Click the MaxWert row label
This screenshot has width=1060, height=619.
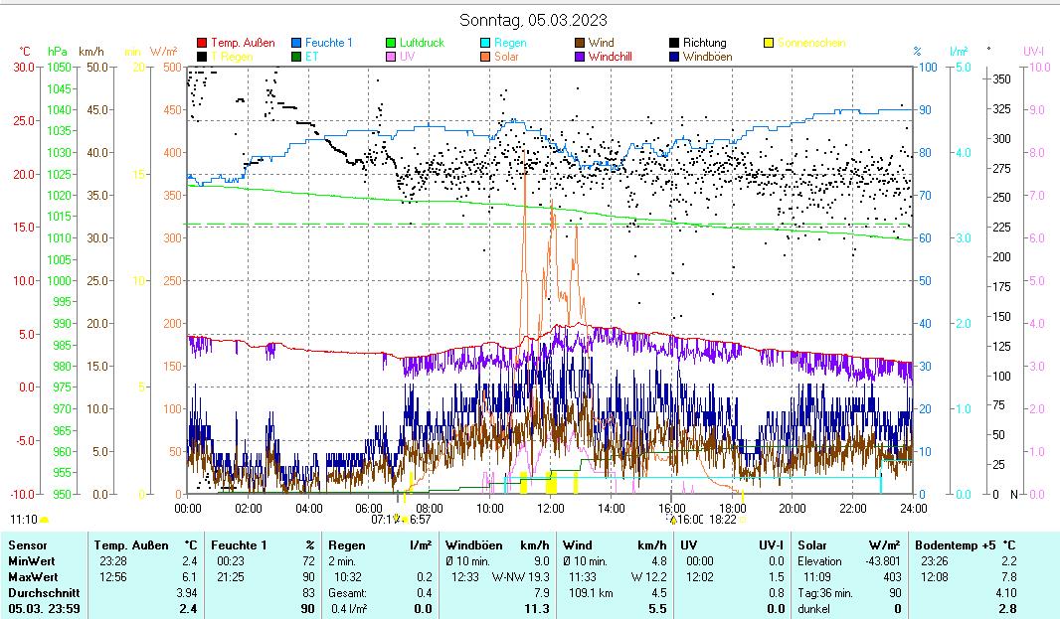point(32,576)
